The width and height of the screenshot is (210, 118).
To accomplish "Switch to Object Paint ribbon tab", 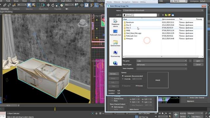I will coord(44,9).
